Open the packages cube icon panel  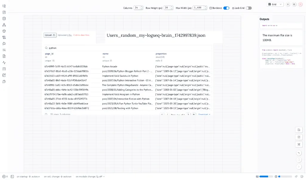pos(4,31)
